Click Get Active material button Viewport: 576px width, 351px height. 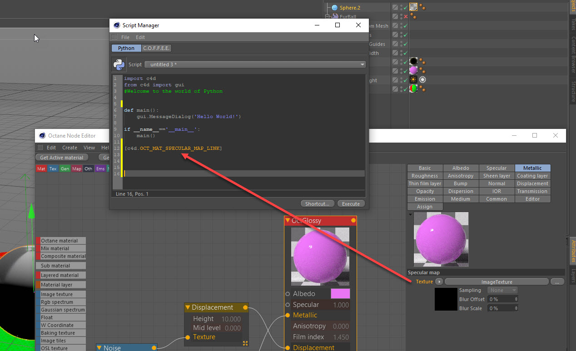[x=62, y=158]
